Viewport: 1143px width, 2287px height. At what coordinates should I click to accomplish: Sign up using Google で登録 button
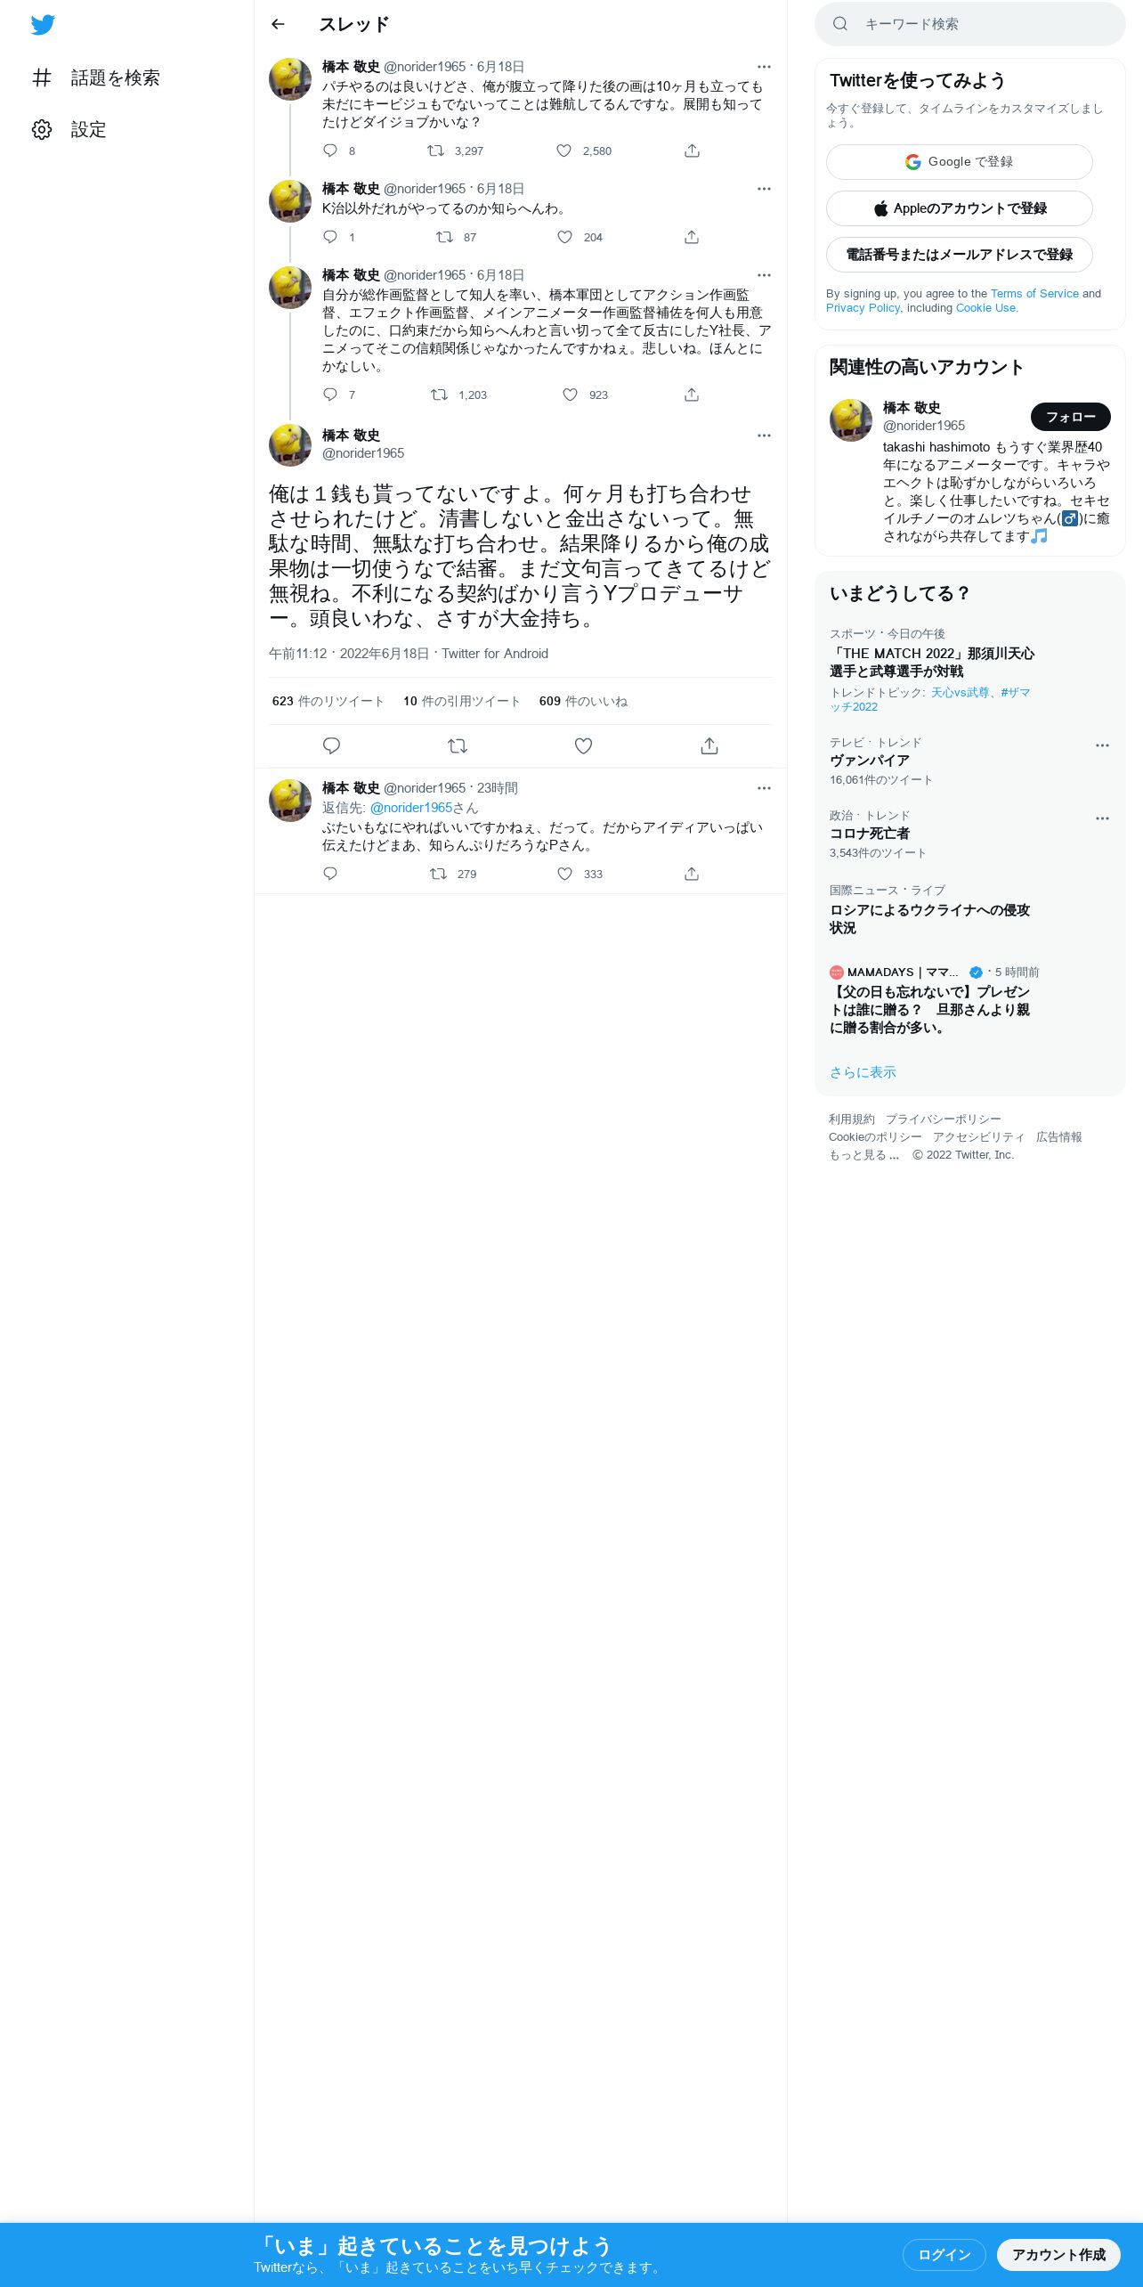tap(960, 162)
